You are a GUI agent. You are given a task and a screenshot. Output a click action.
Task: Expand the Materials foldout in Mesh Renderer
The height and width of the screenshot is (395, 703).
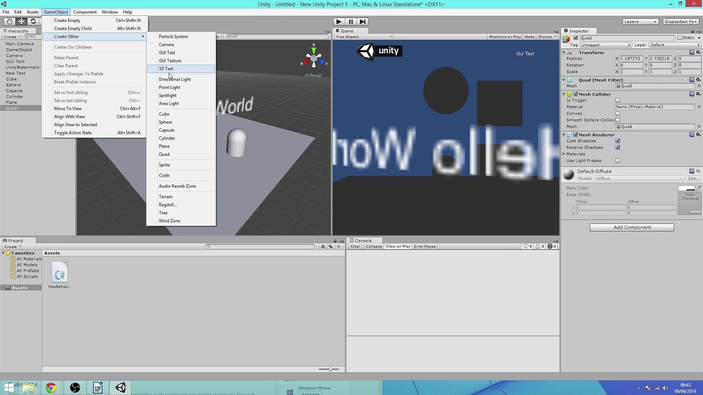[x=565, y=154]
